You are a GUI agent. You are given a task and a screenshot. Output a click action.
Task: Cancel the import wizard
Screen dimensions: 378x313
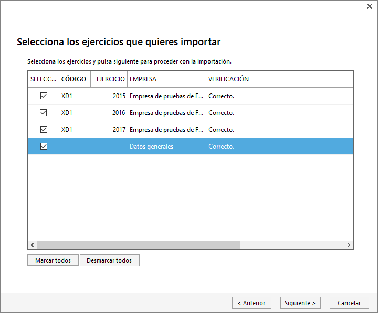[x=349, y=303]
